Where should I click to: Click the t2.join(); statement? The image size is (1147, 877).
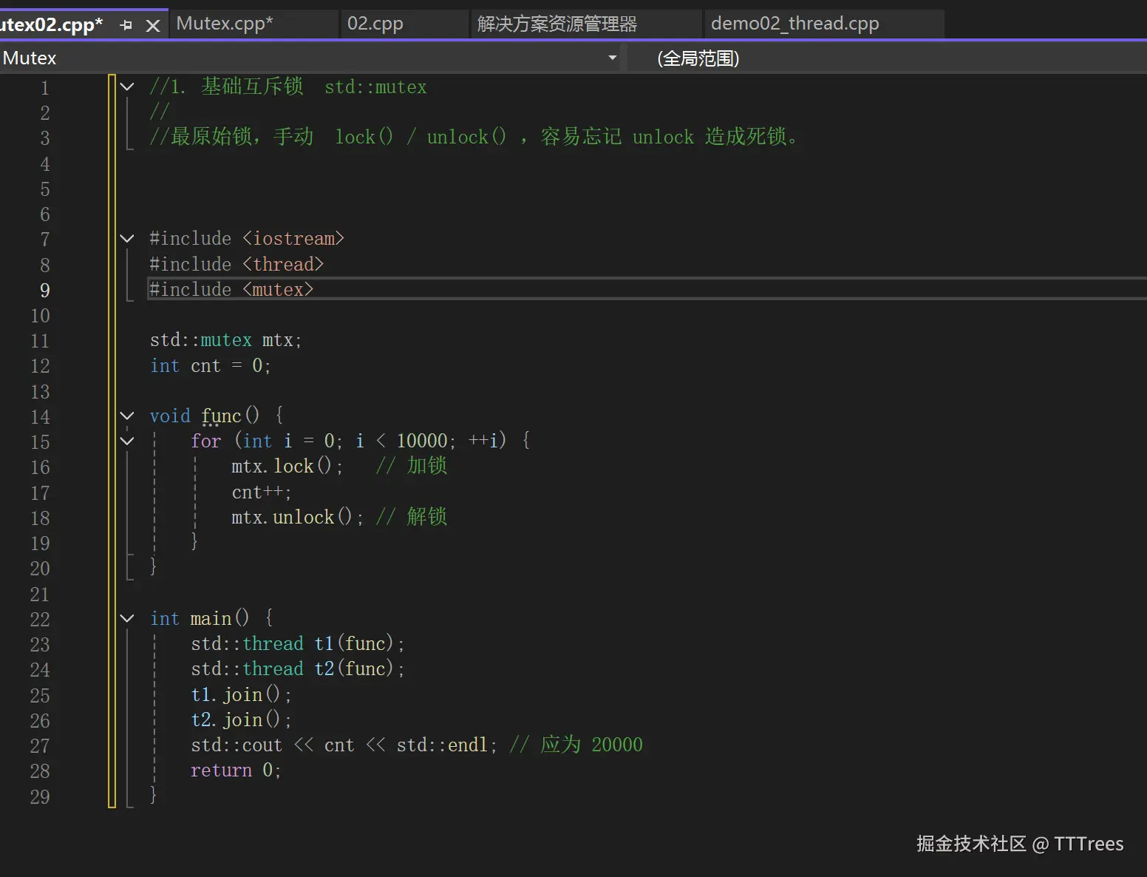tap(241, 719)
